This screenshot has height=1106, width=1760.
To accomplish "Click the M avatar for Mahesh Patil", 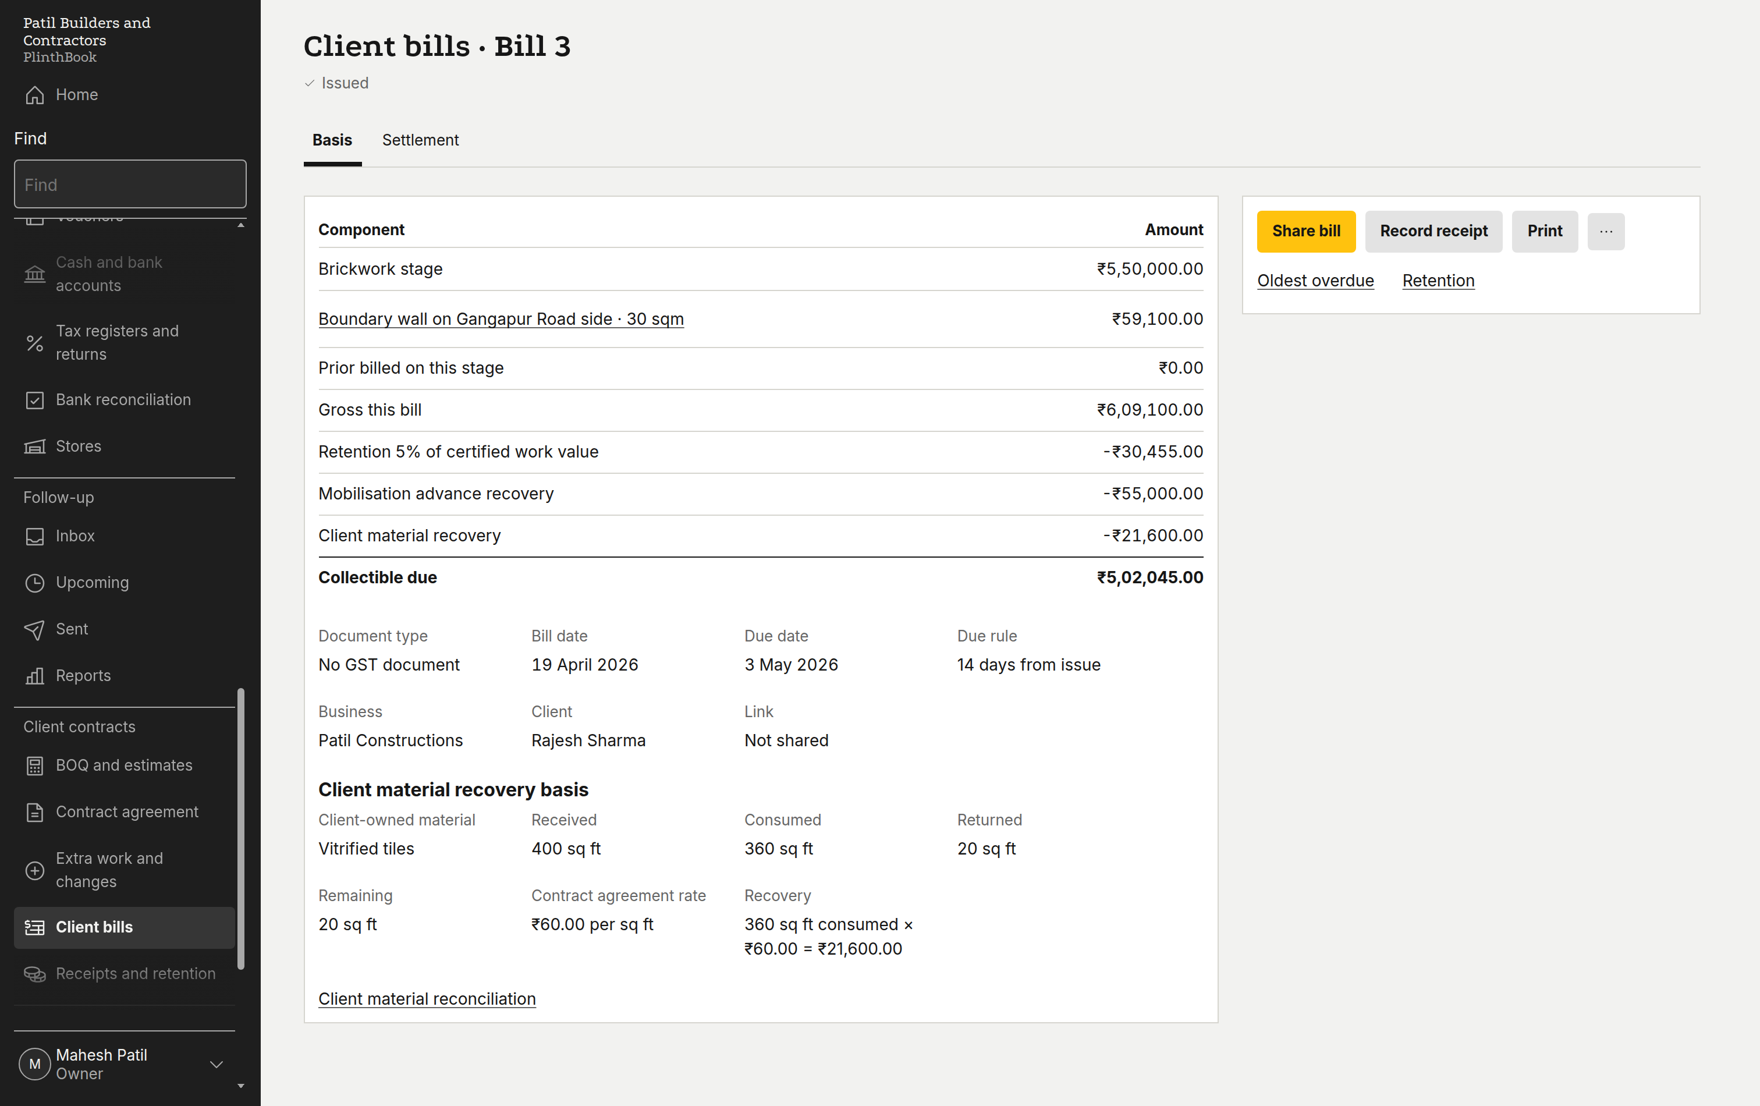I will coord(34,1064).
